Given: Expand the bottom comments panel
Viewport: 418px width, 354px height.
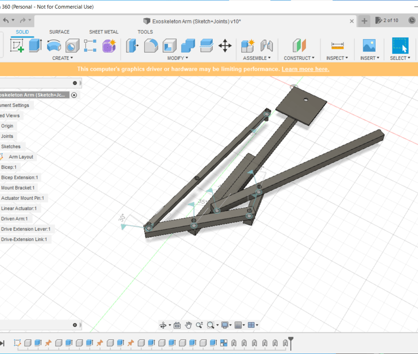Looking at the screenshot, I should click(x=75, y=325).
